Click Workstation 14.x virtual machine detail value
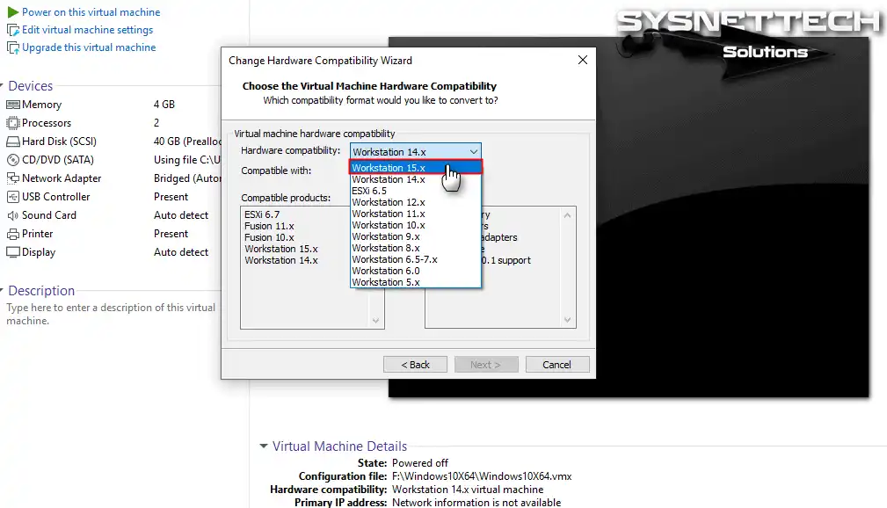This screenshot has width=887, height=508. coord(468,490)
